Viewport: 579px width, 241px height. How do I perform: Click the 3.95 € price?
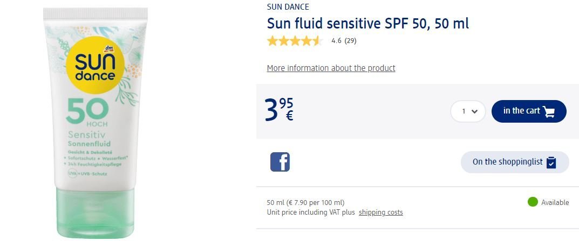280,109
